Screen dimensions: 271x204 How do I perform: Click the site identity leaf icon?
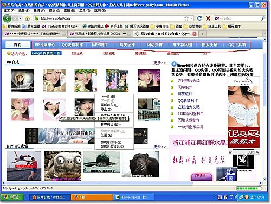click(36, 18)
